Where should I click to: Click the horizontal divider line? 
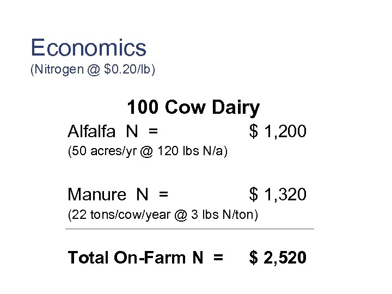[189, 229]
